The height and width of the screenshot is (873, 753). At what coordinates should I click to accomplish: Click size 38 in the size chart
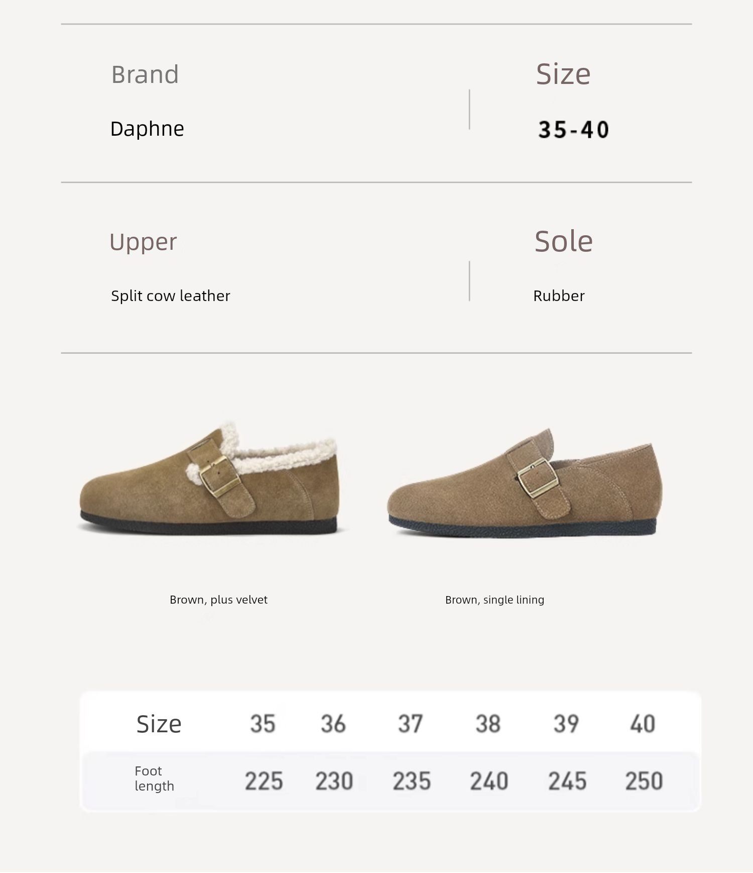coord(488,724)
